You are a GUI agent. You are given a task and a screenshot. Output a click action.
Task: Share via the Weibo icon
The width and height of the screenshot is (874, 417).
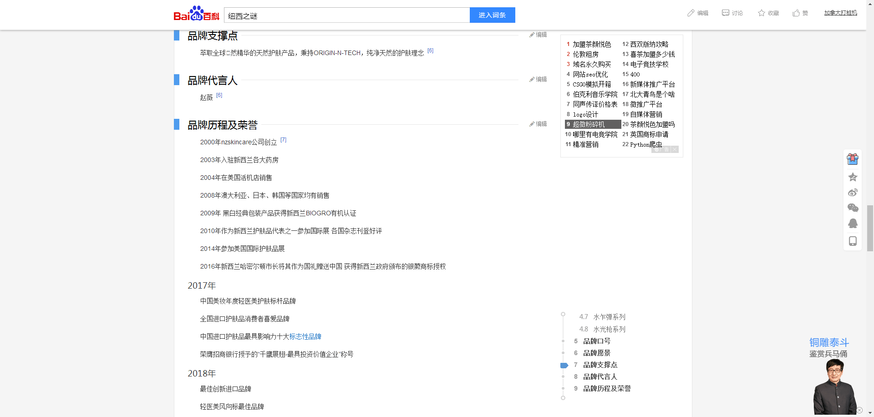click(x=853, y=192)
